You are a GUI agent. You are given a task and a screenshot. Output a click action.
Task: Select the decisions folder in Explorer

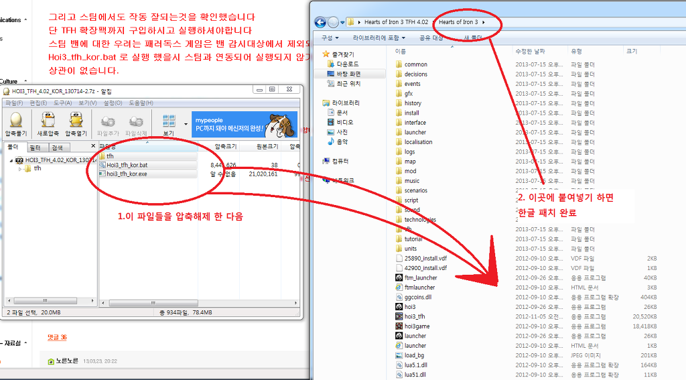(411, 74)
